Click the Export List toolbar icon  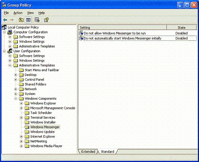click(37, 20)
